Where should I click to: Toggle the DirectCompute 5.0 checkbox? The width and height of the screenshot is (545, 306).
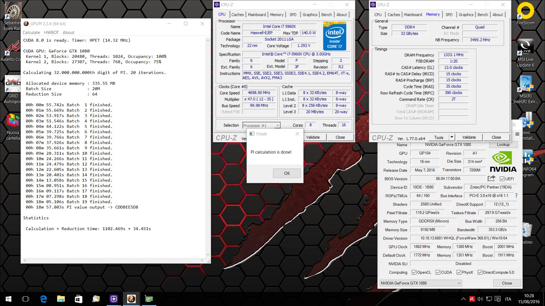coord(480,272)
